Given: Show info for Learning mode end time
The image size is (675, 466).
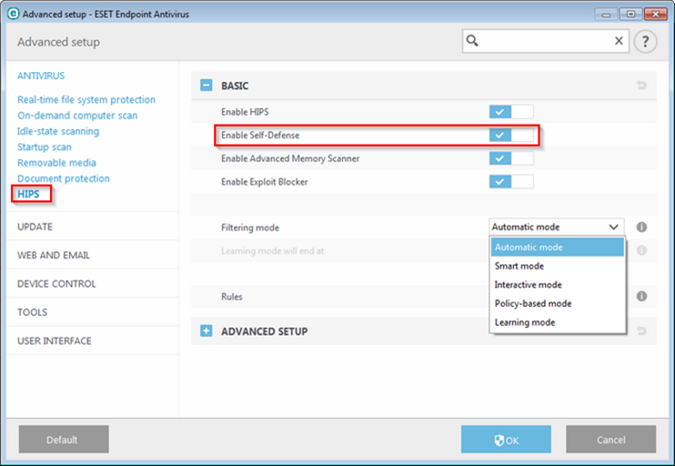Looking at the screenshot, I should 641,250.
